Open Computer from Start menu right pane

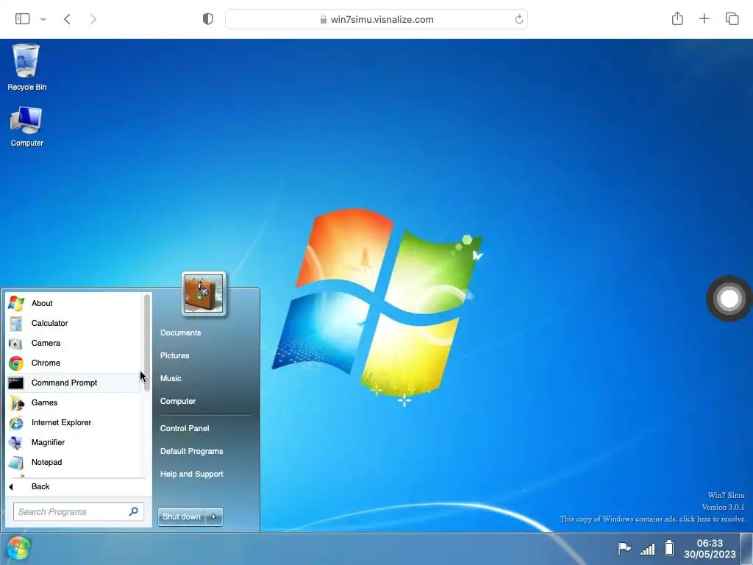178,401
